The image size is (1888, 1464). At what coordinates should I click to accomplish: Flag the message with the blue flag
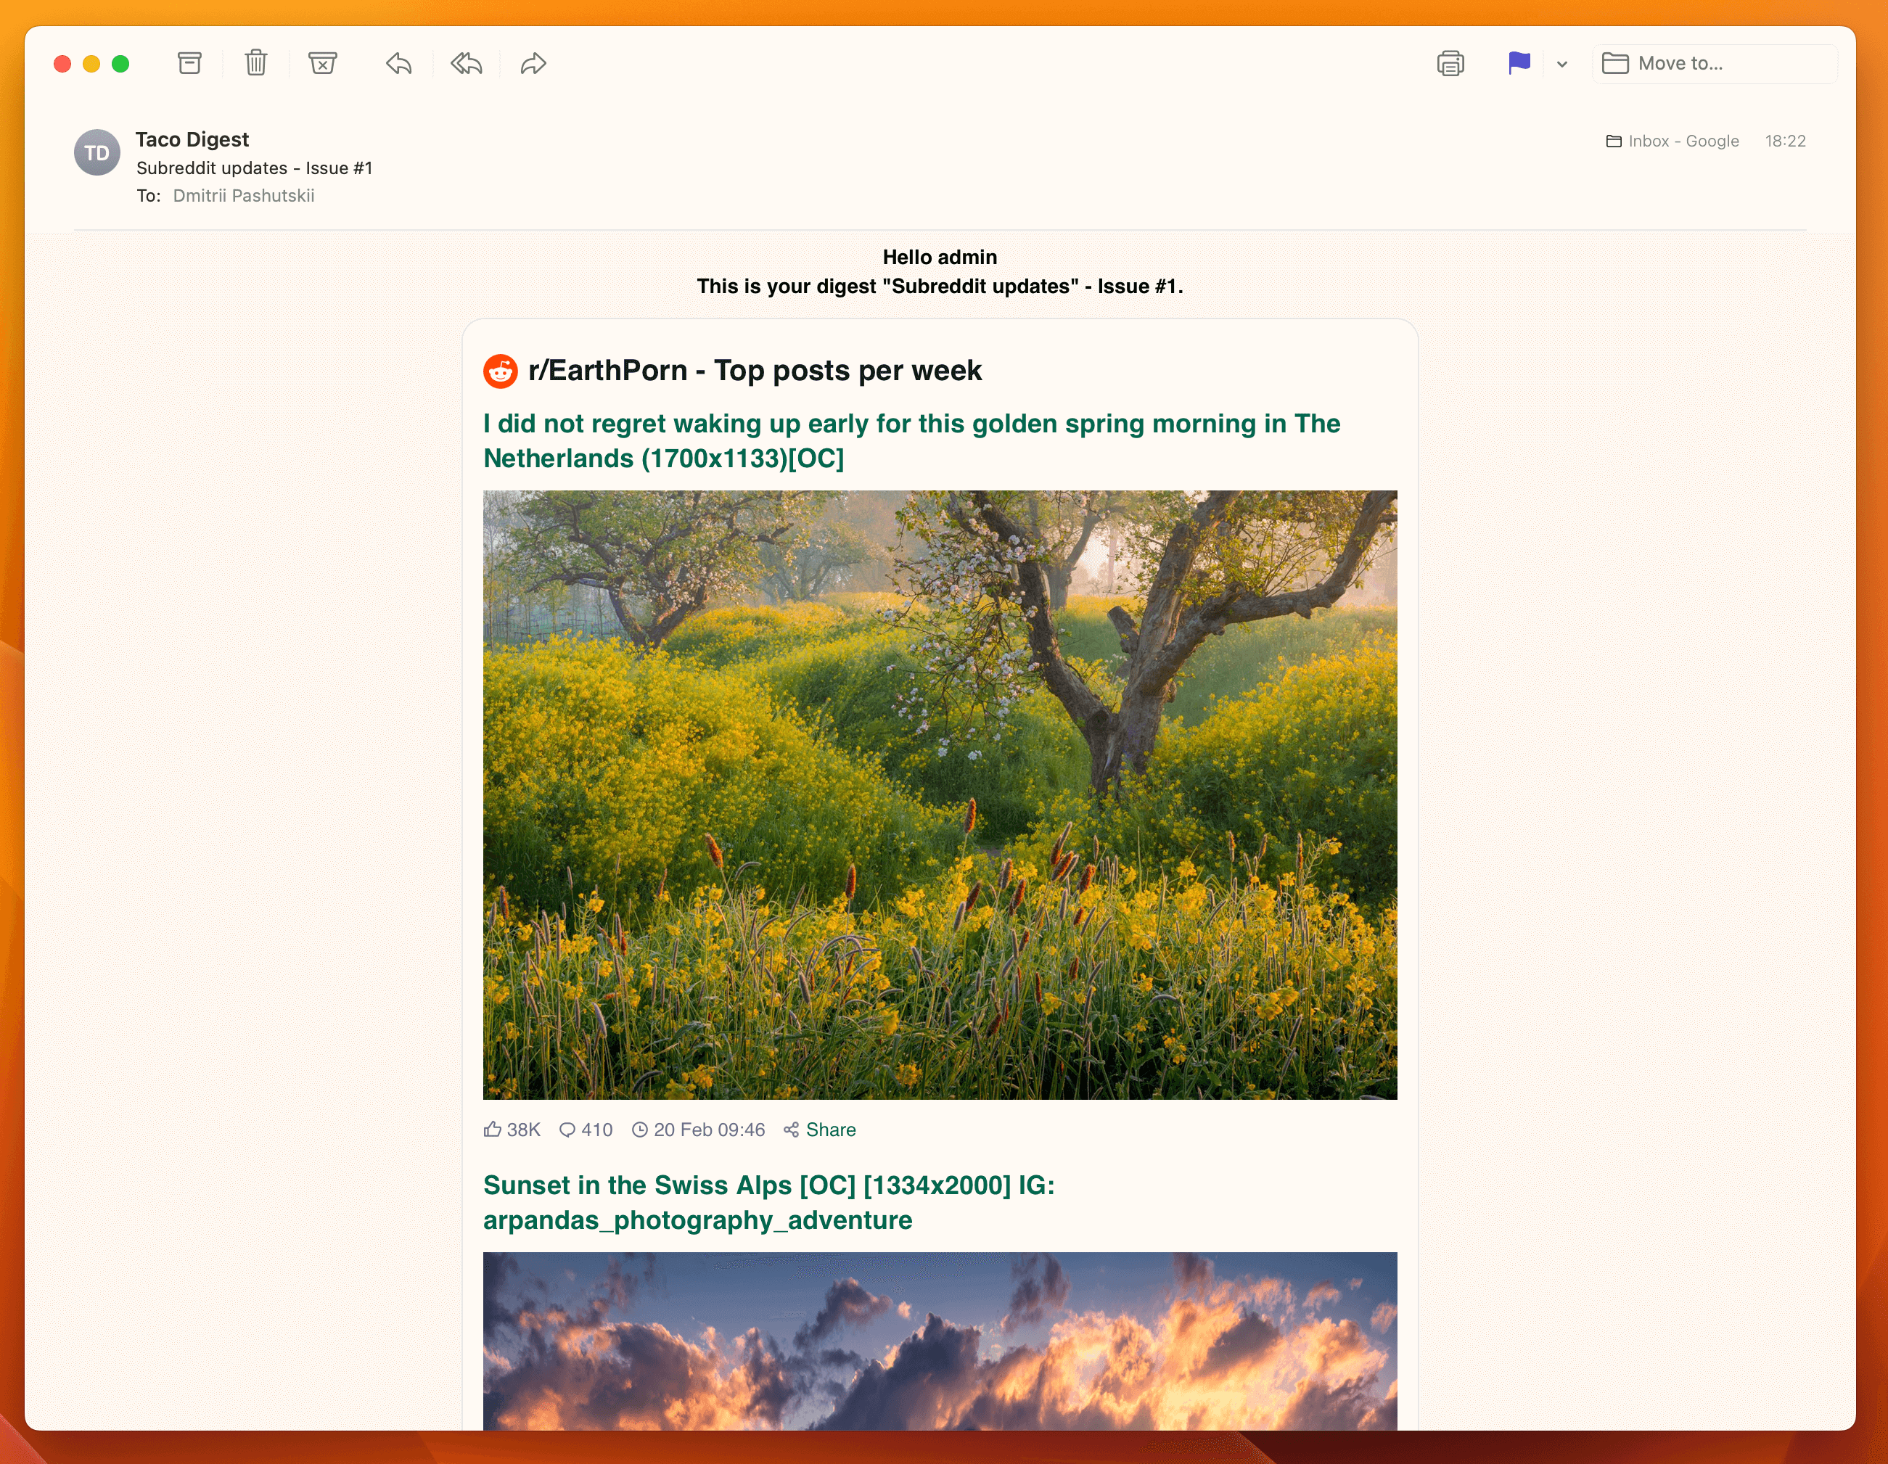pos(1519,63)
